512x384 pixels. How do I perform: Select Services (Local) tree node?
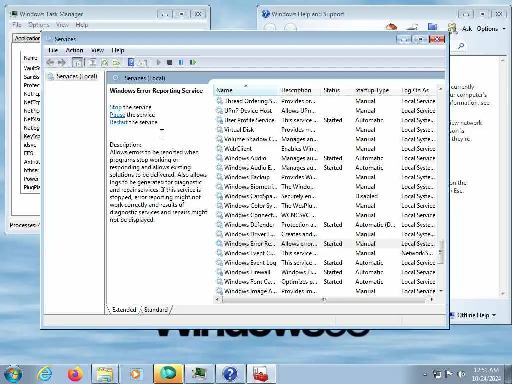tap(72, 76)
